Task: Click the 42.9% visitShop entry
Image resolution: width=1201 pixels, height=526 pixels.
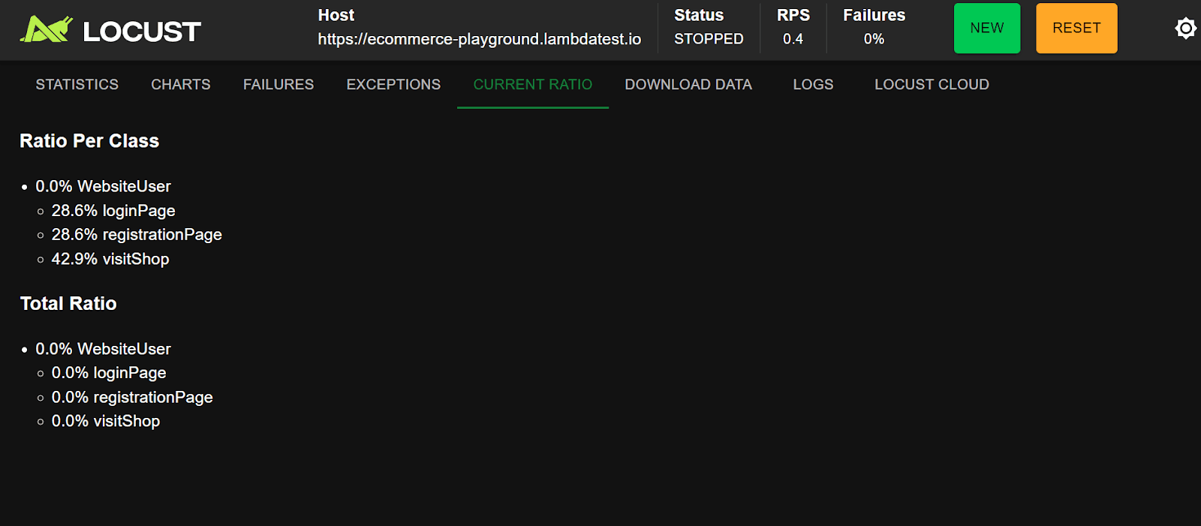Action: pos(110,259)
